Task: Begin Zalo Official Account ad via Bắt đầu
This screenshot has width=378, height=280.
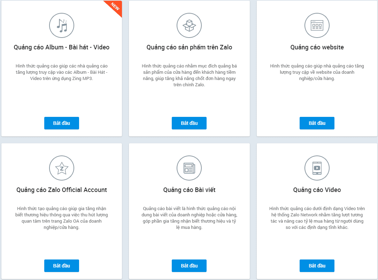Action: [x=62, y=266]
